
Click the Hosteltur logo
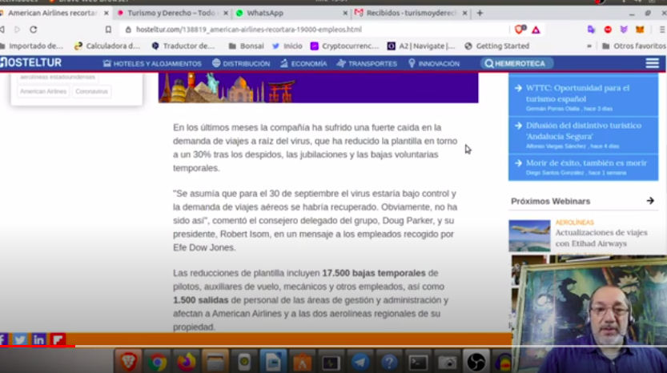pos(31,63)
